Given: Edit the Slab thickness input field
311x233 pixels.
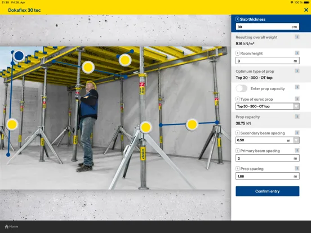Looking at the screenshot, I should [x=268, y=27].
